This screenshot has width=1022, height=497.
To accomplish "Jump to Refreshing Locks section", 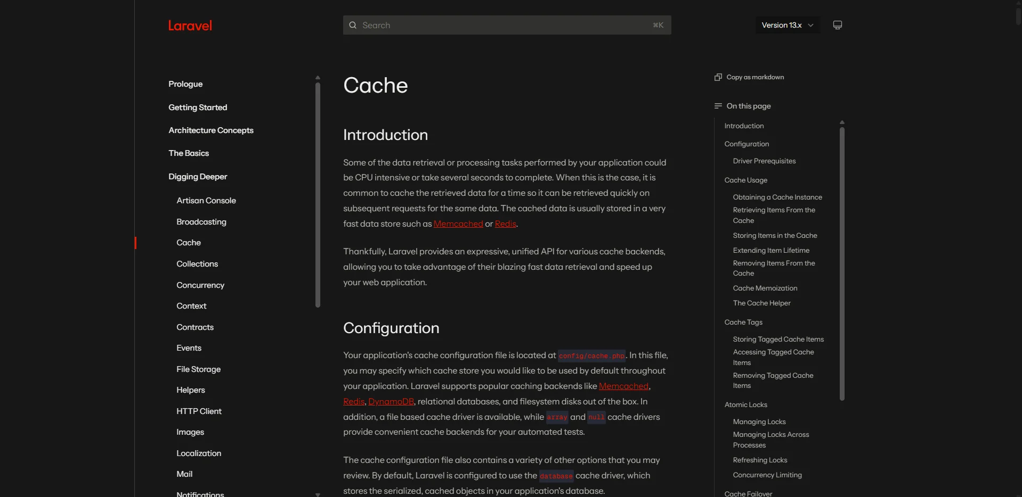I will tap(760, 460).
